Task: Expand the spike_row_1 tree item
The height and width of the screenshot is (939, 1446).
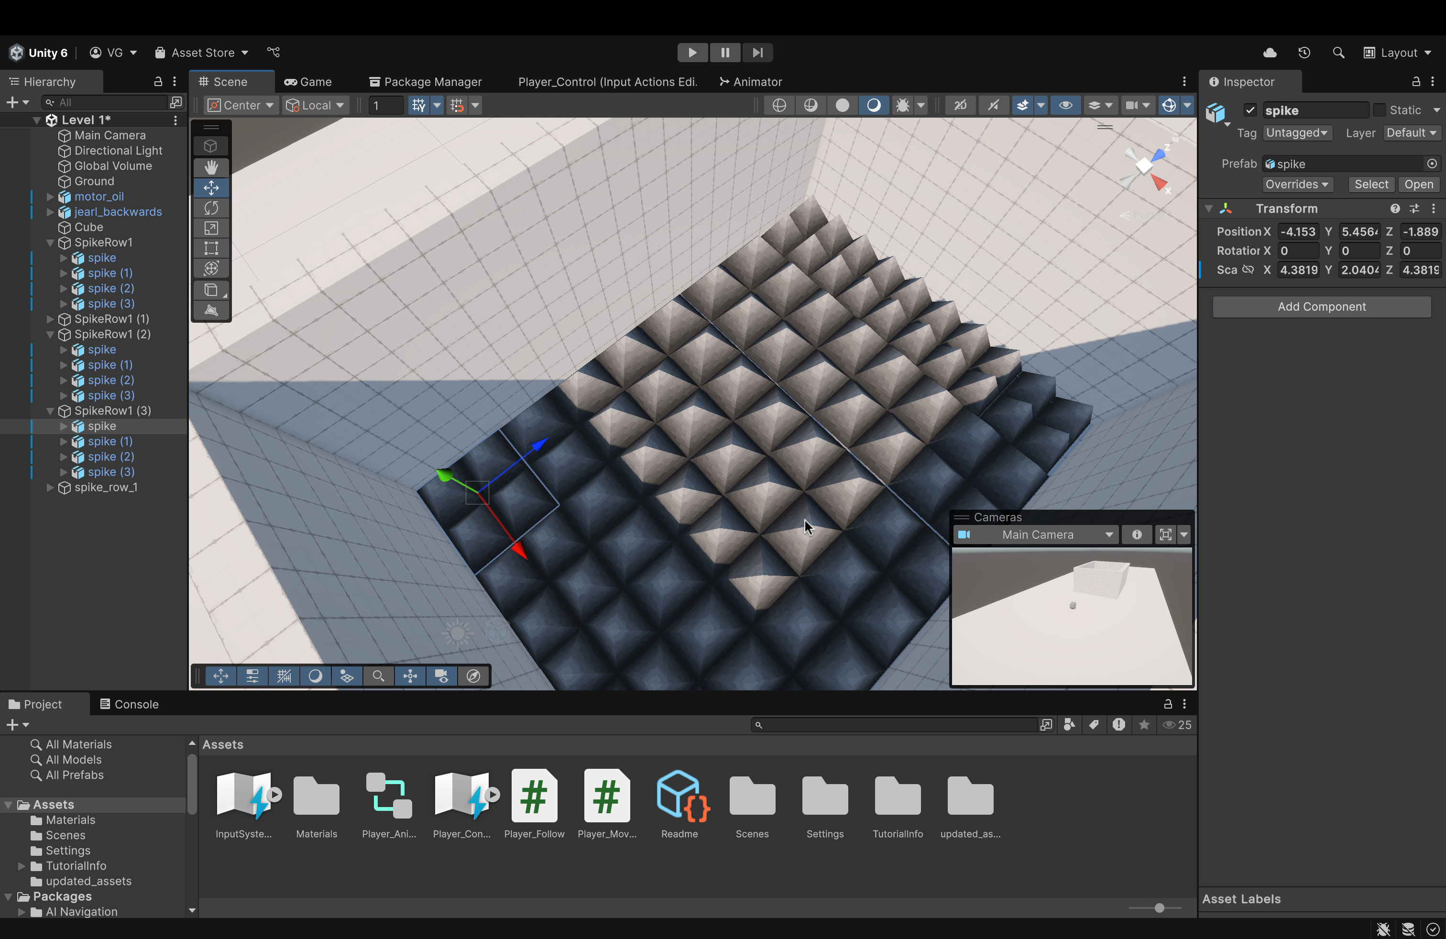Action: click(50, 487)
